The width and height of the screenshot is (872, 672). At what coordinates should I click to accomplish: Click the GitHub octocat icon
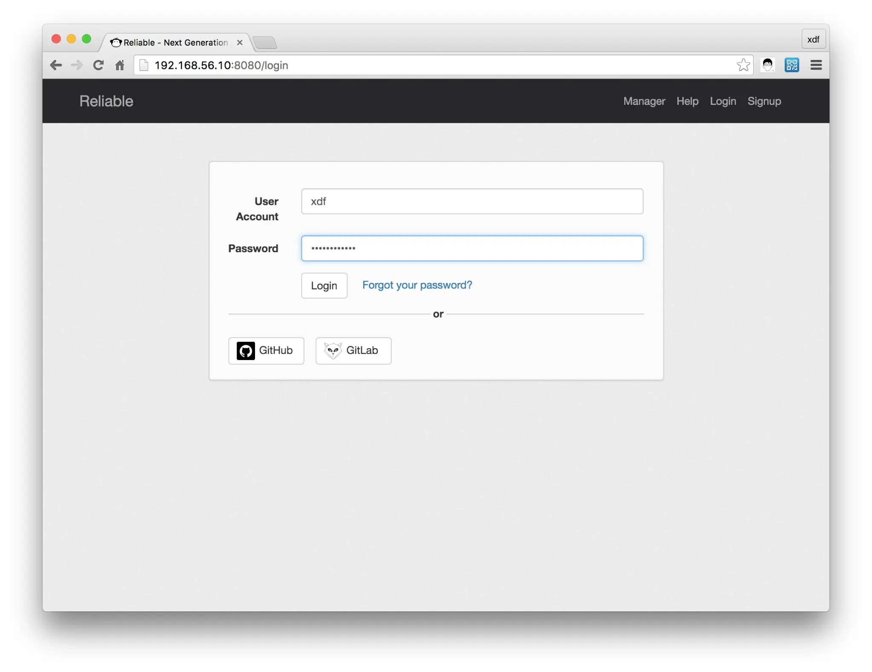point(245,350)
